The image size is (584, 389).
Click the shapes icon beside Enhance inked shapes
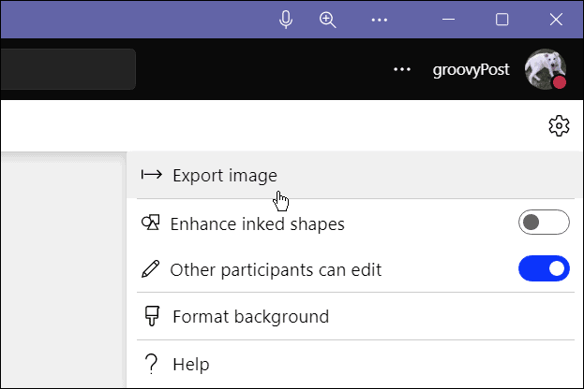click(150, 223)
